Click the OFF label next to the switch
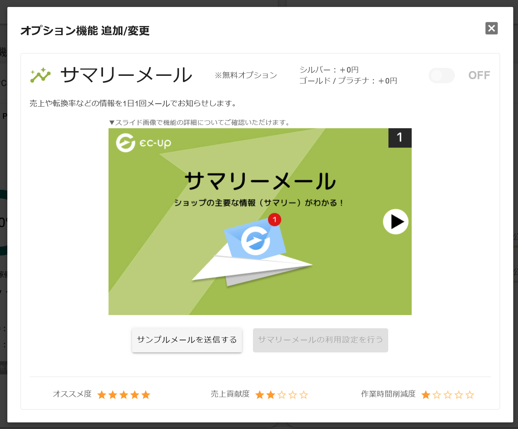518x429 pixels. (479, 75)
